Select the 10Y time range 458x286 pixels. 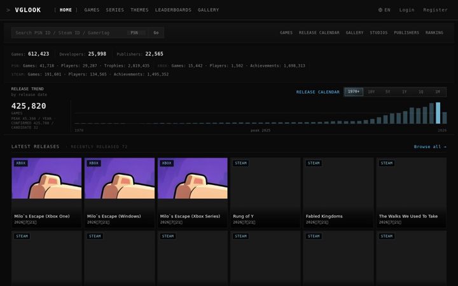(371, 92)
